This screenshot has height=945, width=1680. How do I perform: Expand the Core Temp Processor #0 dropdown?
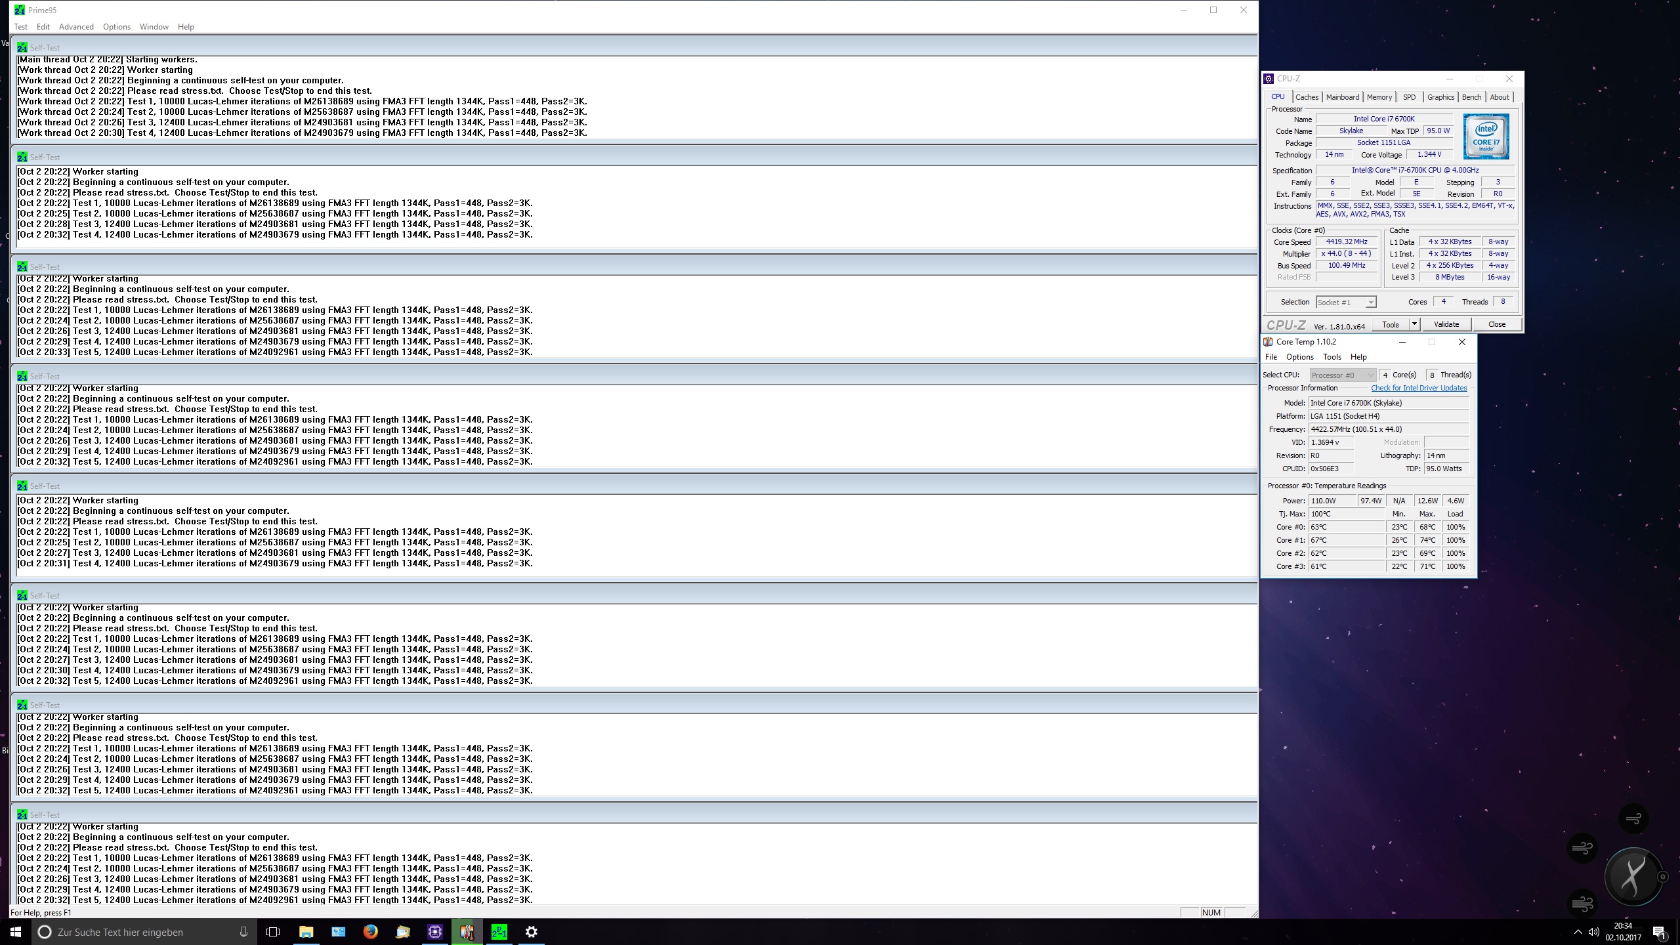pyautogui.click(x=1370, y=375)
